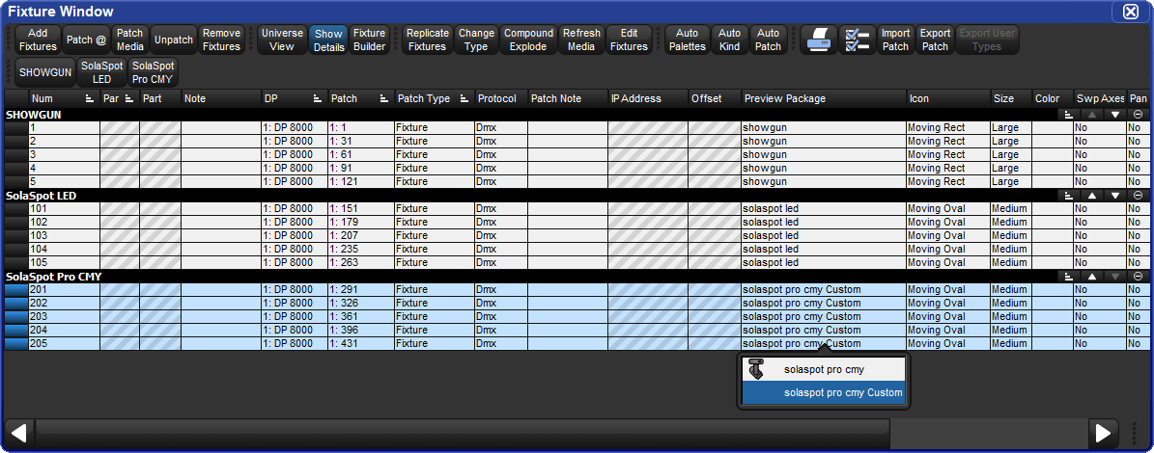Select row selector for fixture 1
Image resolution: width=1154 pixels, height=453 pixels.
16,128
